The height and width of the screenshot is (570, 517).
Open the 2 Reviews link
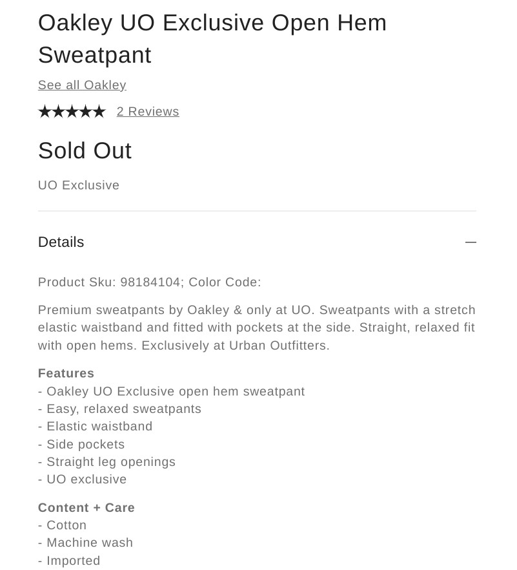(x=148, y=112)
